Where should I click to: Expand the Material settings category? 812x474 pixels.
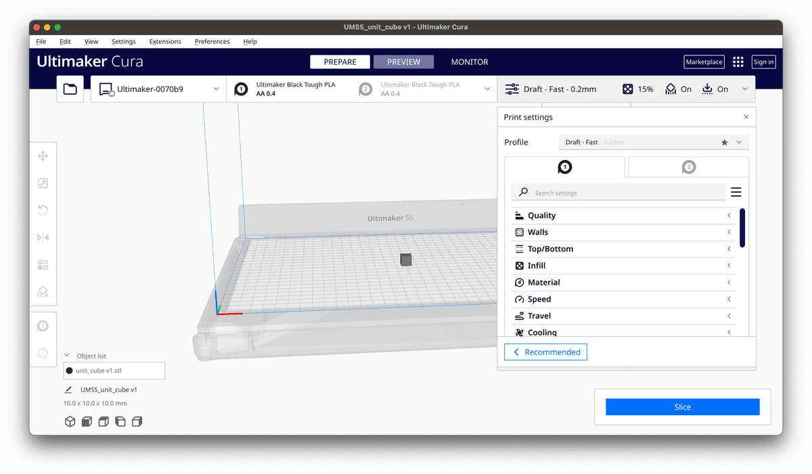point(623,283)
